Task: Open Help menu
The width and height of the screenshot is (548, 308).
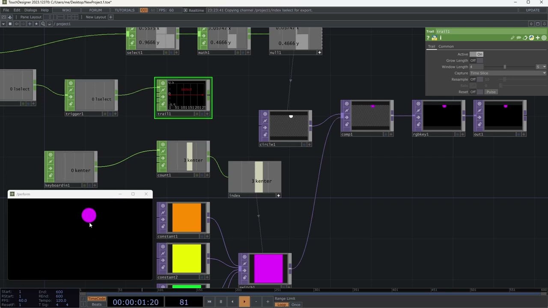Action: pyautogui.click(x=45, y=10)
